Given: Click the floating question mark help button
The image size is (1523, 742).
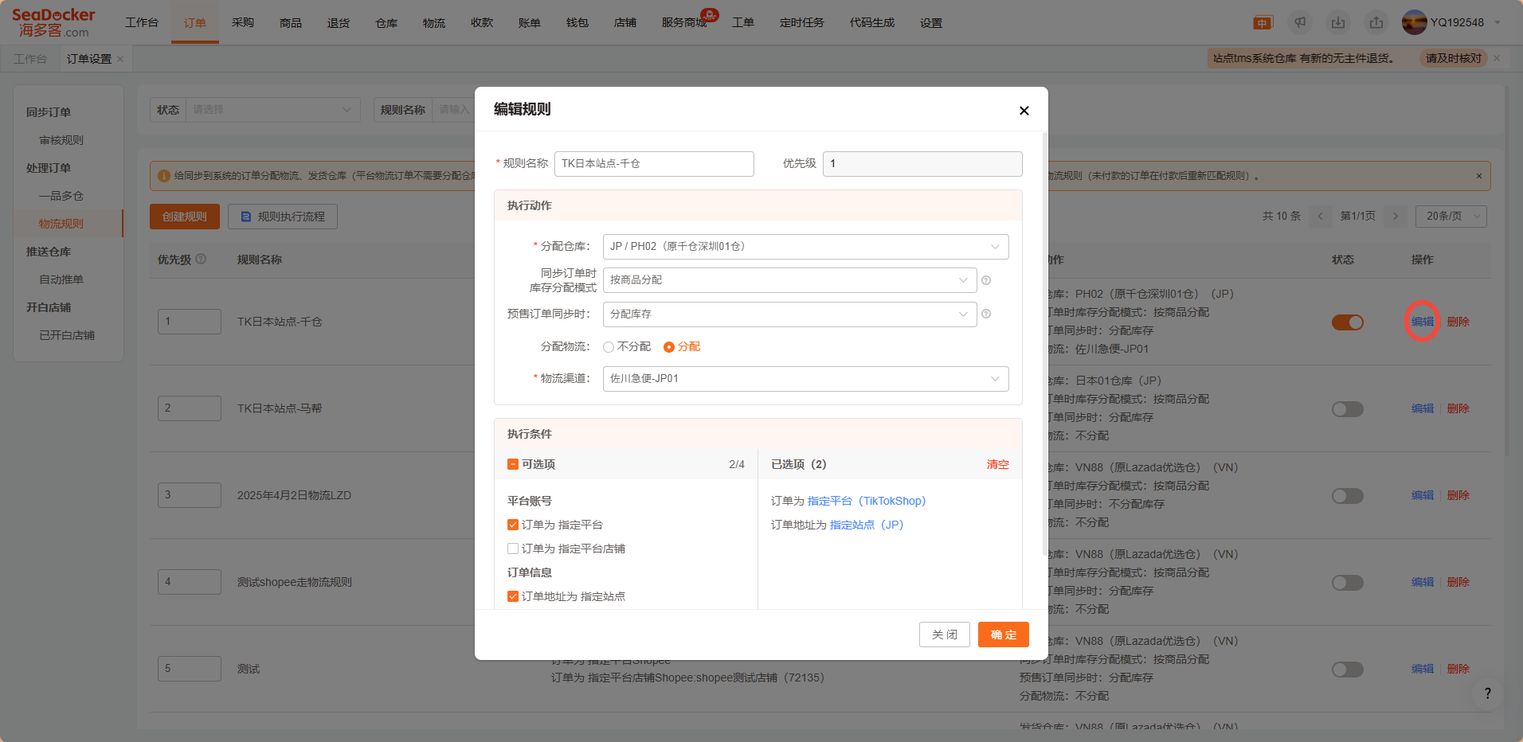Looking at the screenshot, I should (1487, 693).
